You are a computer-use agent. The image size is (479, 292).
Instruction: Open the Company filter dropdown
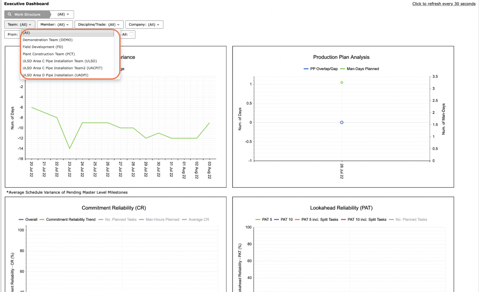[144, 25]
